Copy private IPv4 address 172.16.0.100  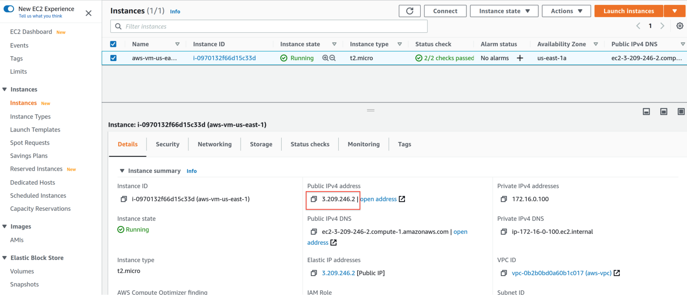(504, 199)
